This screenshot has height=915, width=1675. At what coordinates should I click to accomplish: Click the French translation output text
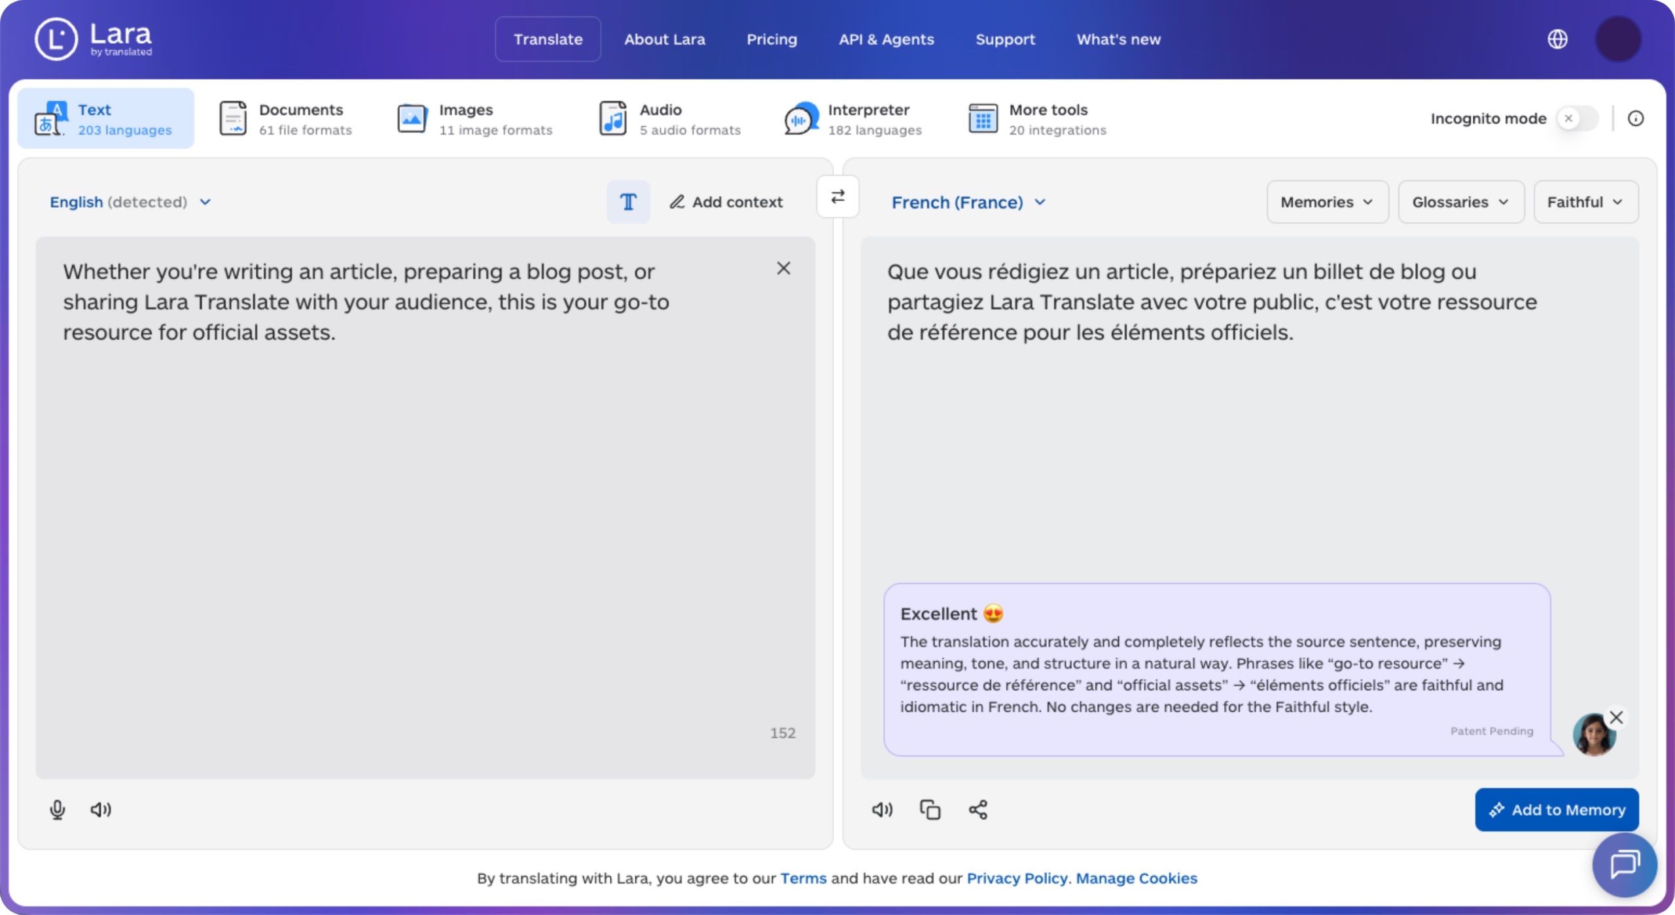[x=1212, y=302]
